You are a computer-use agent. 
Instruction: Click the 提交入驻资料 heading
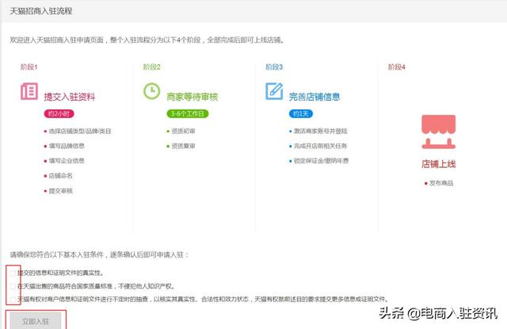click(70, 97)
